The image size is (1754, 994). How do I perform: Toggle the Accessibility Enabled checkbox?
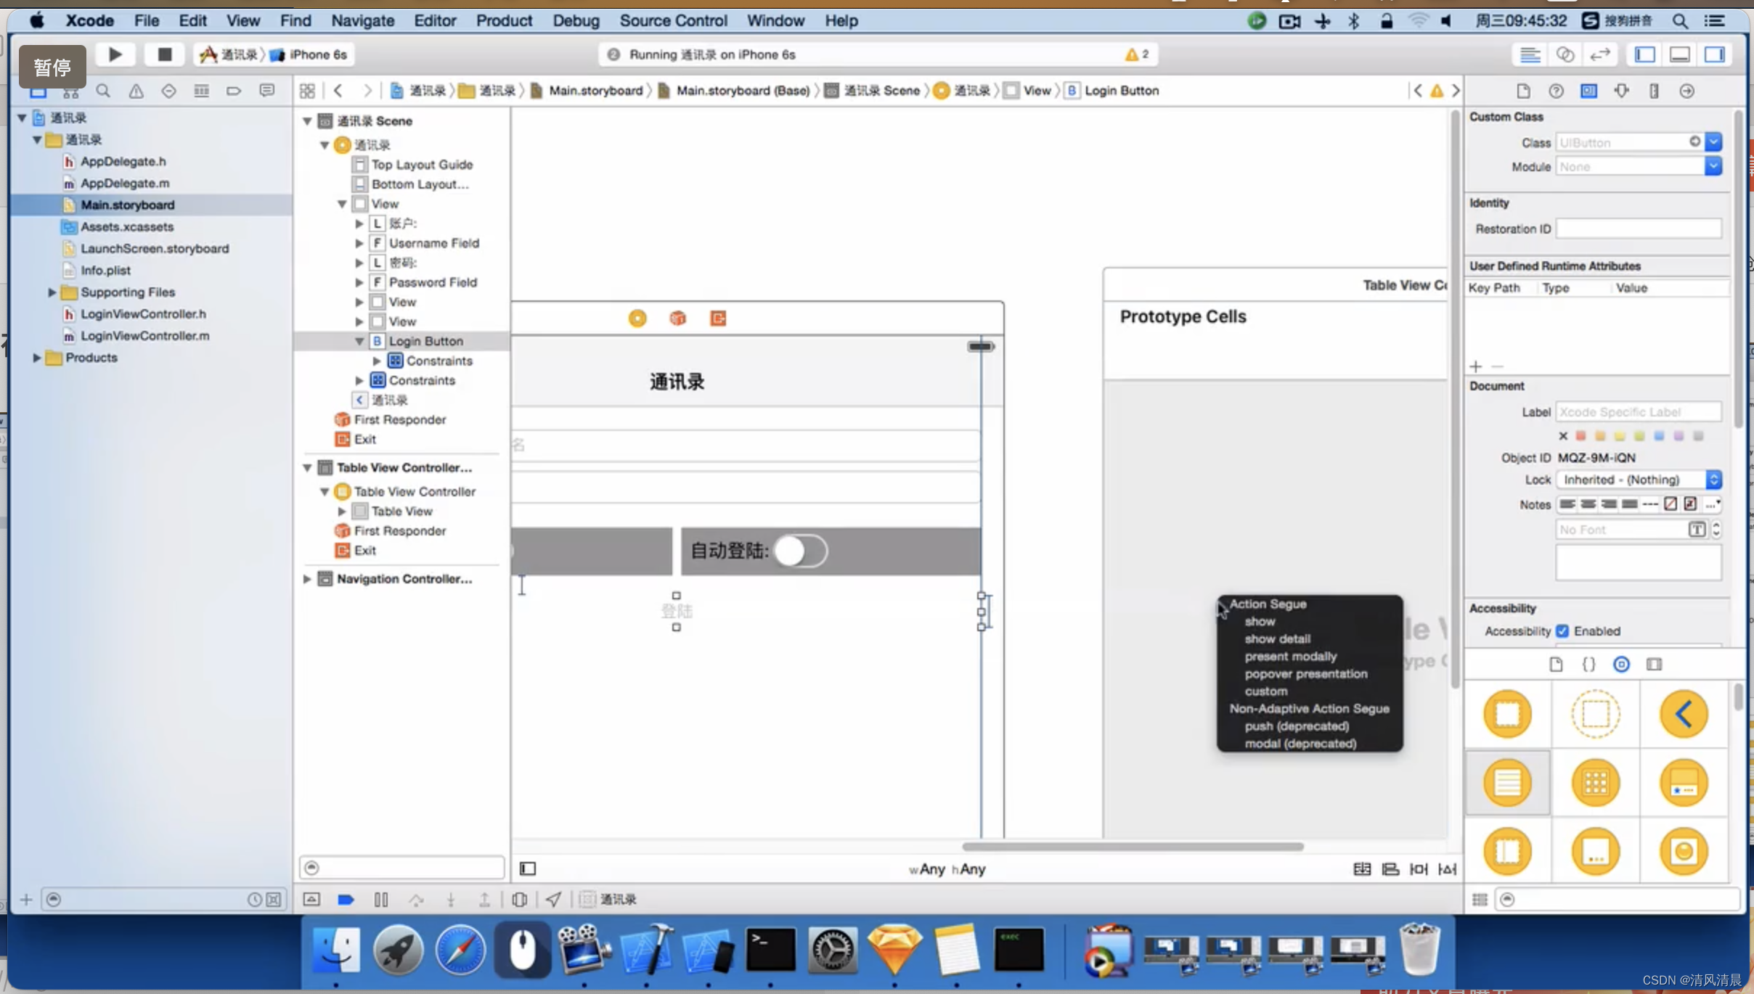(x=1565, y=631)
